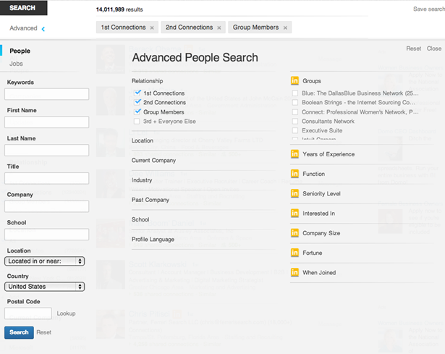This screenshot has height=354, width=445.
Task: Click the Advanced link under Search
Action: (x=23, y=28)
